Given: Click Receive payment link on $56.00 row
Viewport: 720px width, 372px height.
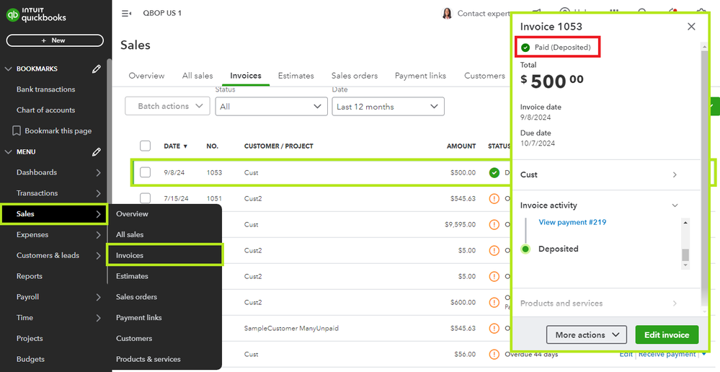Looking at the screenshot, I should click(x=667, y=354).
